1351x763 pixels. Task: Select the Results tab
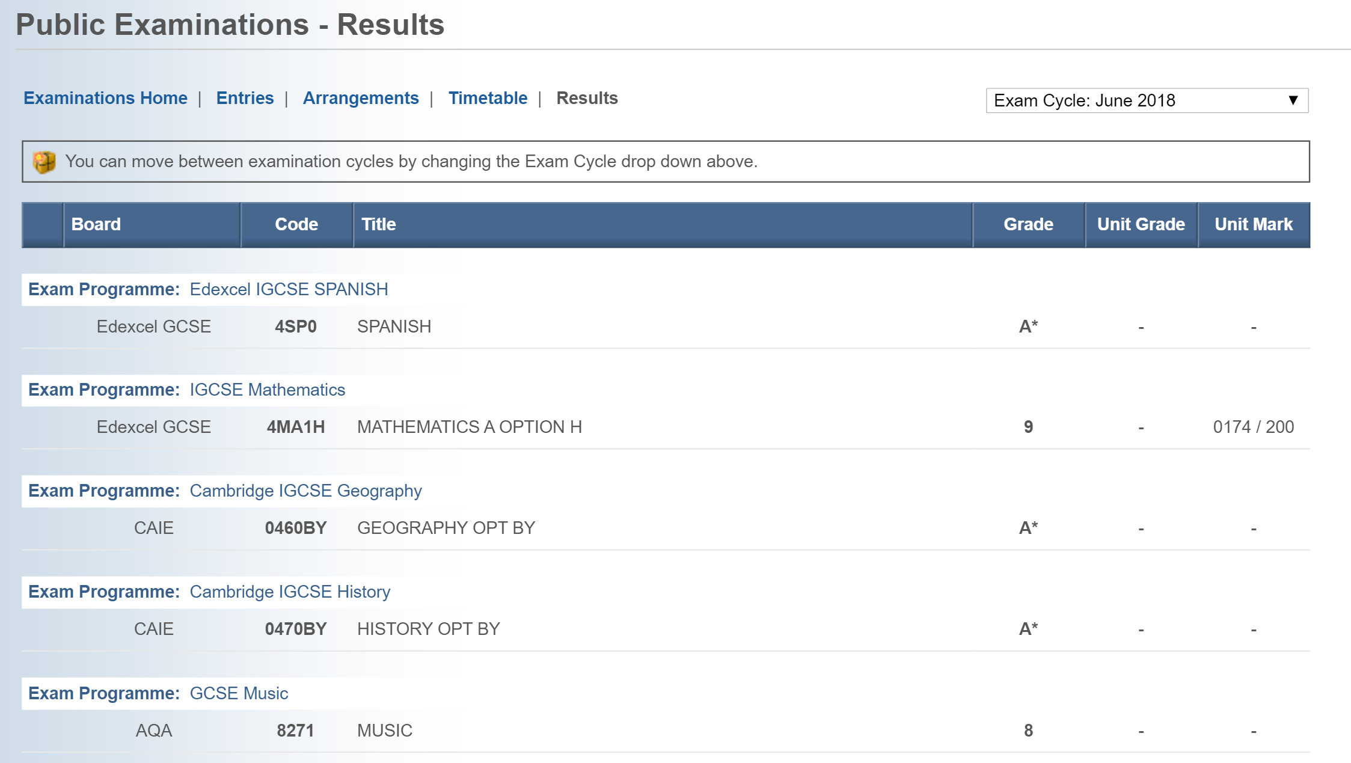tap(587, 98)
